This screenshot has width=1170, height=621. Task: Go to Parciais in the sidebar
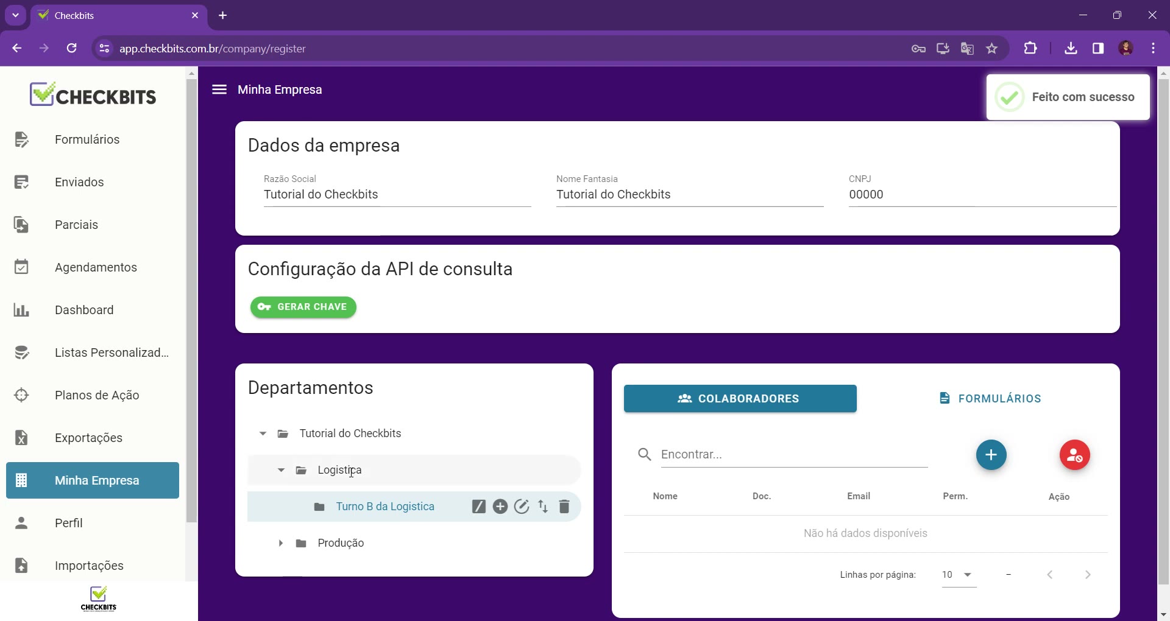(x=93, y=225)
